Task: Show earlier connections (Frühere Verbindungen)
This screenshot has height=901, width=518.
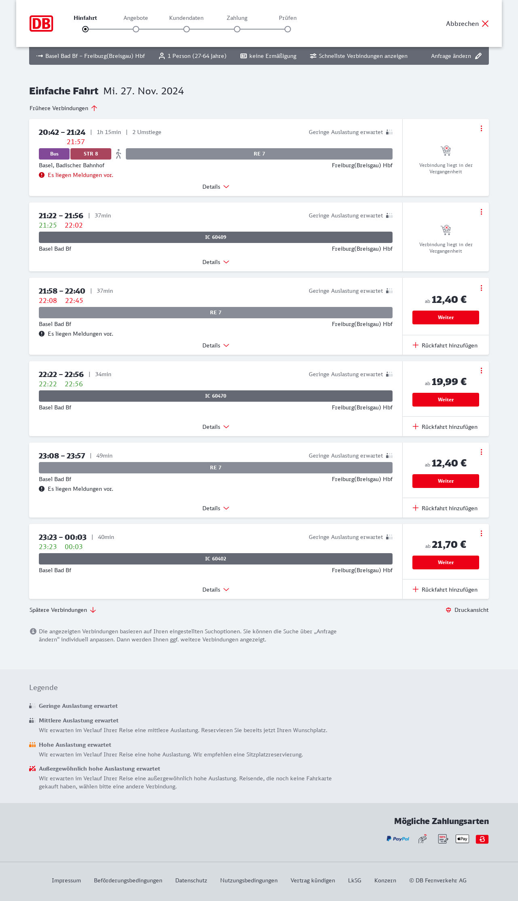Action: click(x=64, y=108)
